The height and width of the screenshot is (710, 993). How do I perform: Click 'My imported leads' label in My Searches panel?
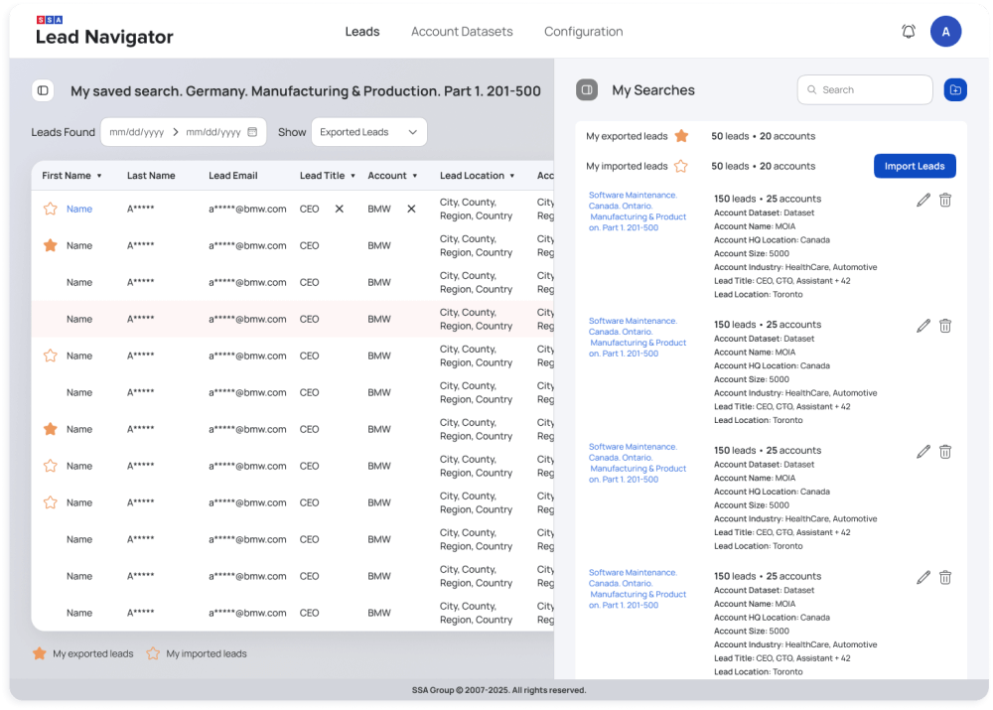[x=627, y=166]
